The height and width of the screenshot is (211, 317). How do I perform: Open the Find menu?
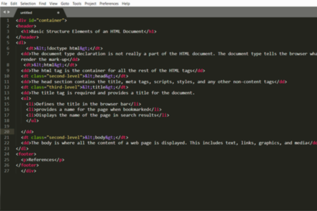tap(44, 3)
